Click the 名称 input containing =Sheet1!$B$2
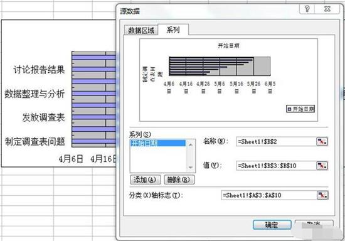The width and height of the screenshot is (345, 241). tap(276, 141)
